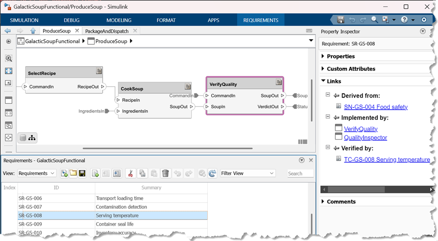Click the trash delete icon in Requirements toolbar

pyautogui.click(x=165, y=173)
